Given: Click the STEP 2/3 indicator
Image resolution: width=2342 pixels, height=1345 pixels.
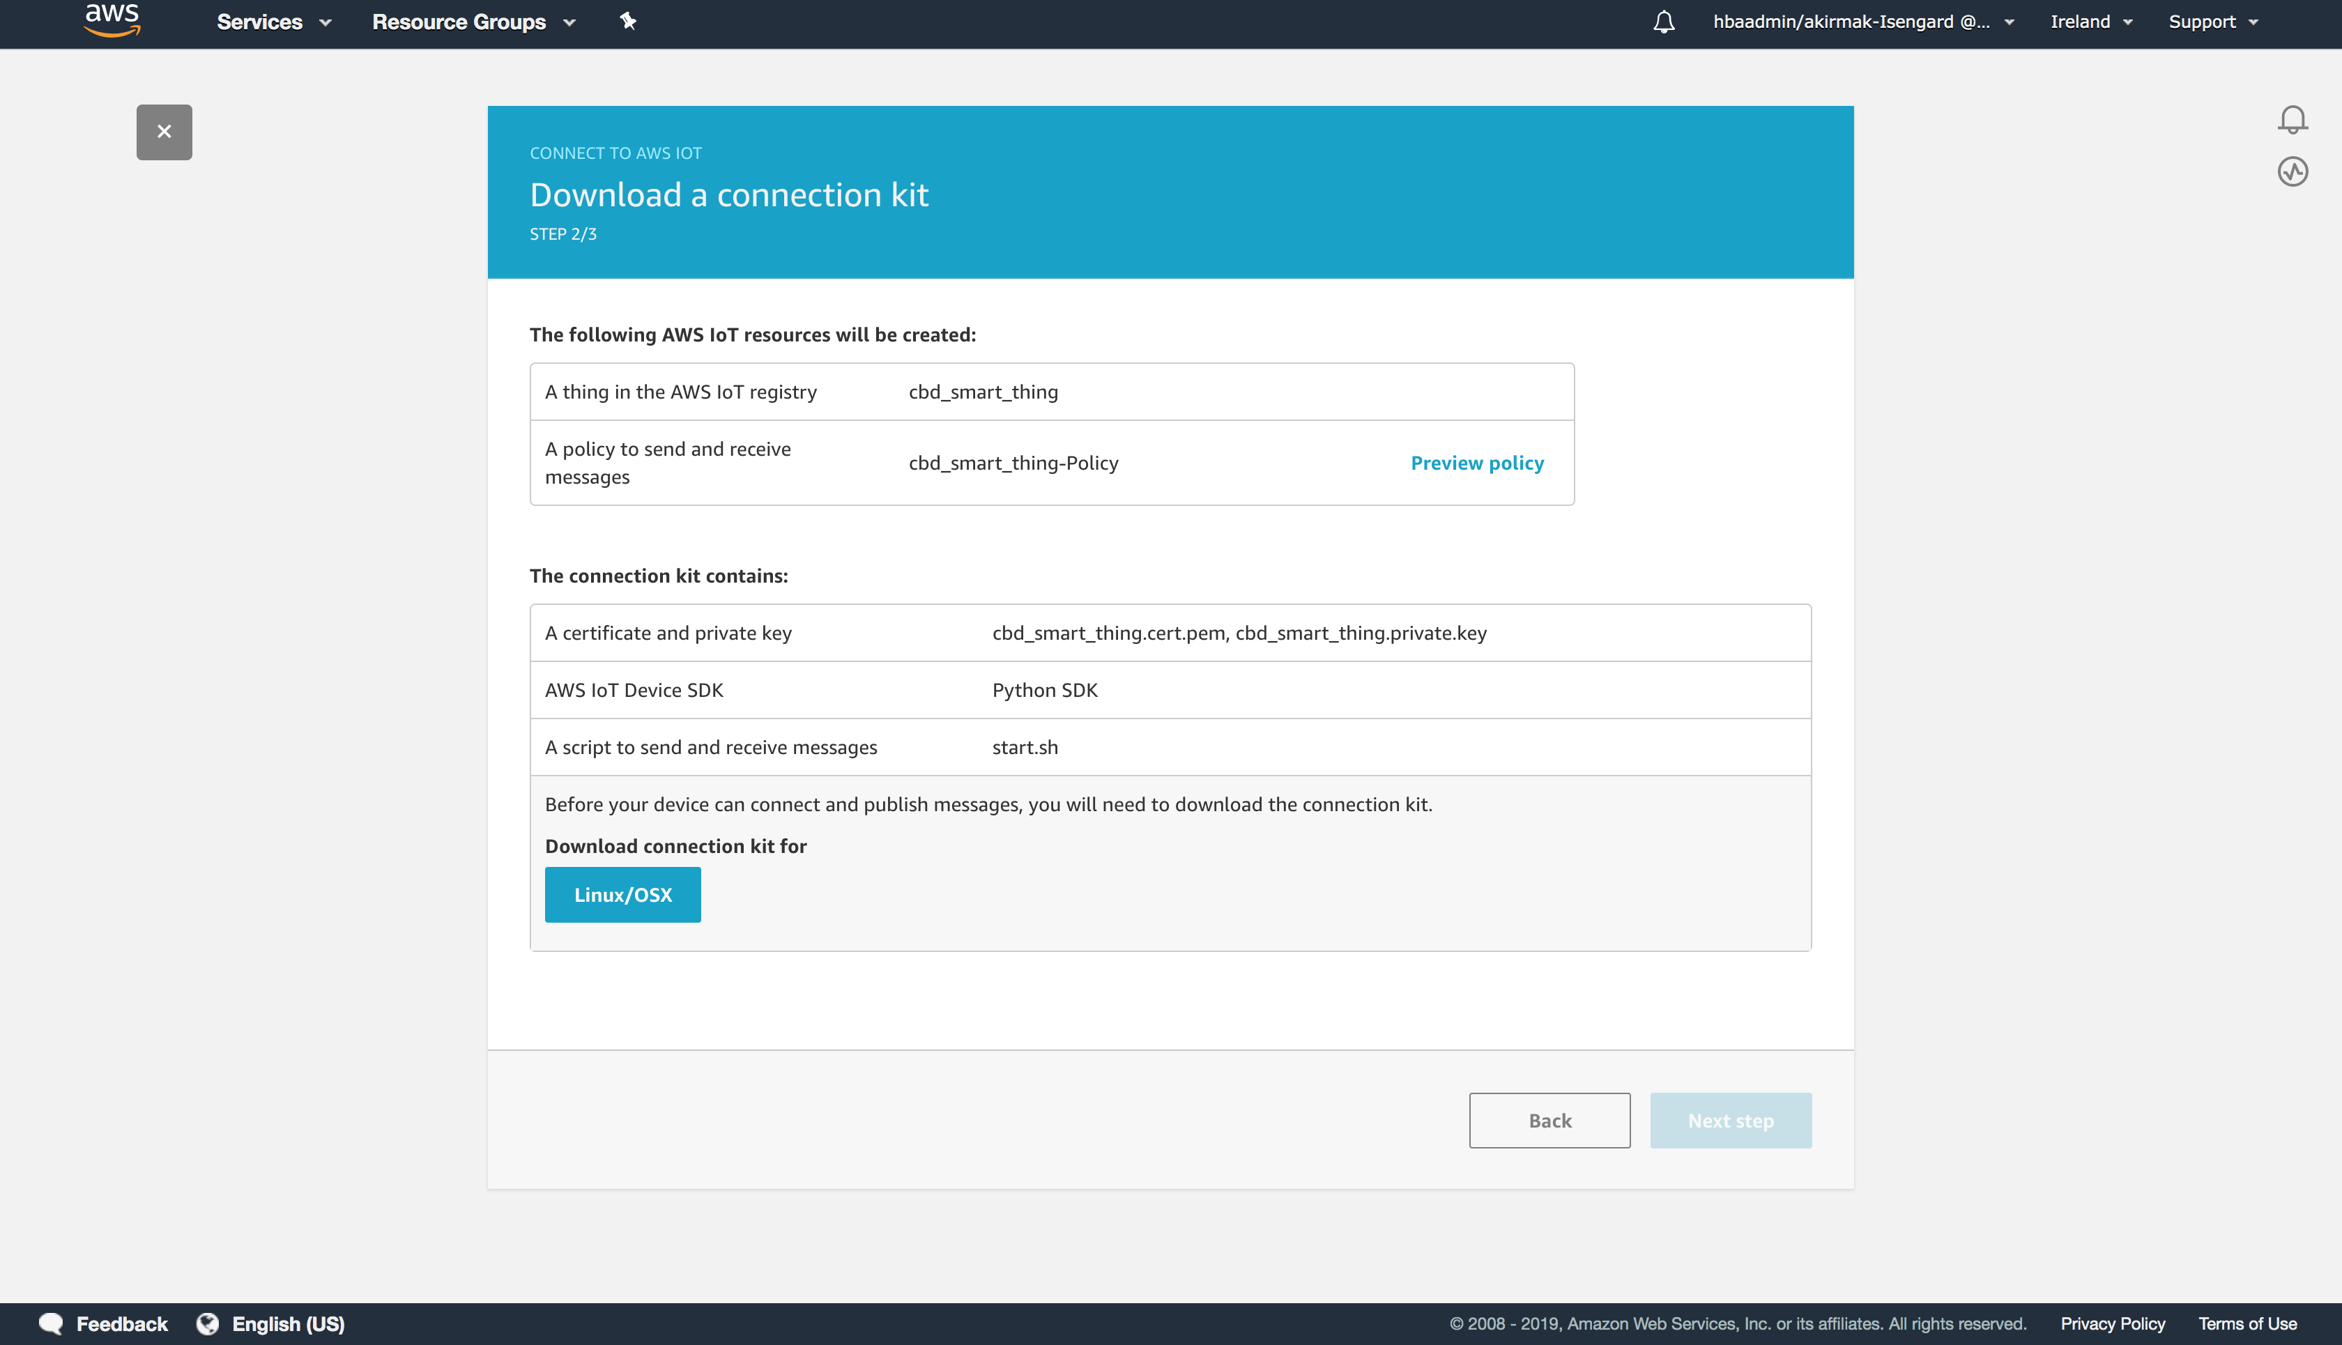Looking at the screenshot, I should [562, 233].
